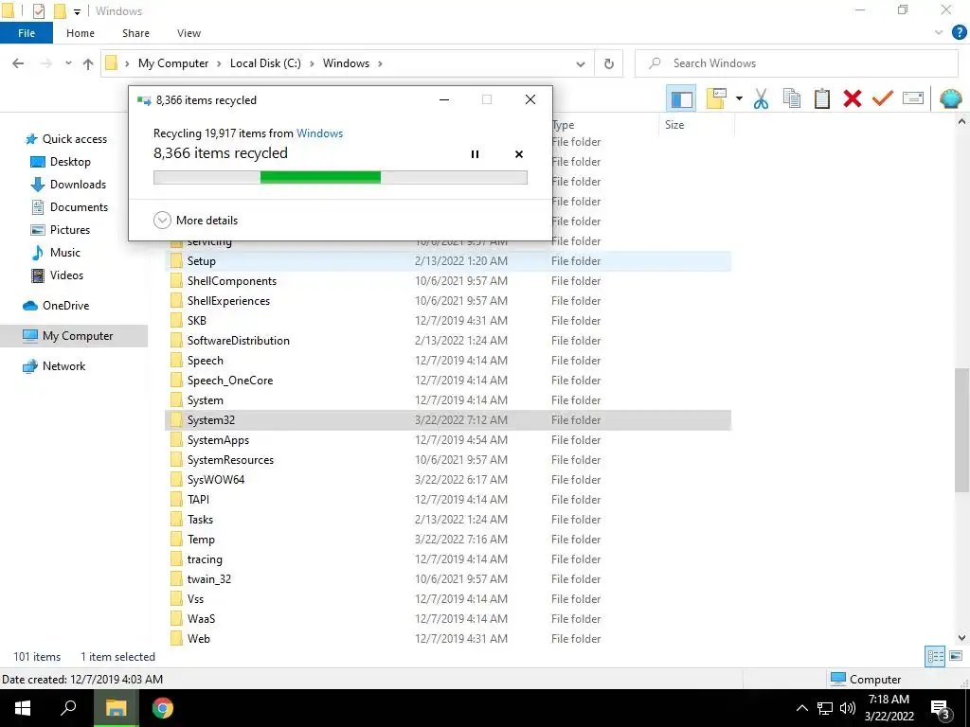The height and width of the screenshot is (727, 970).
Task: Open the Windows Start menu
Action: 23,708
